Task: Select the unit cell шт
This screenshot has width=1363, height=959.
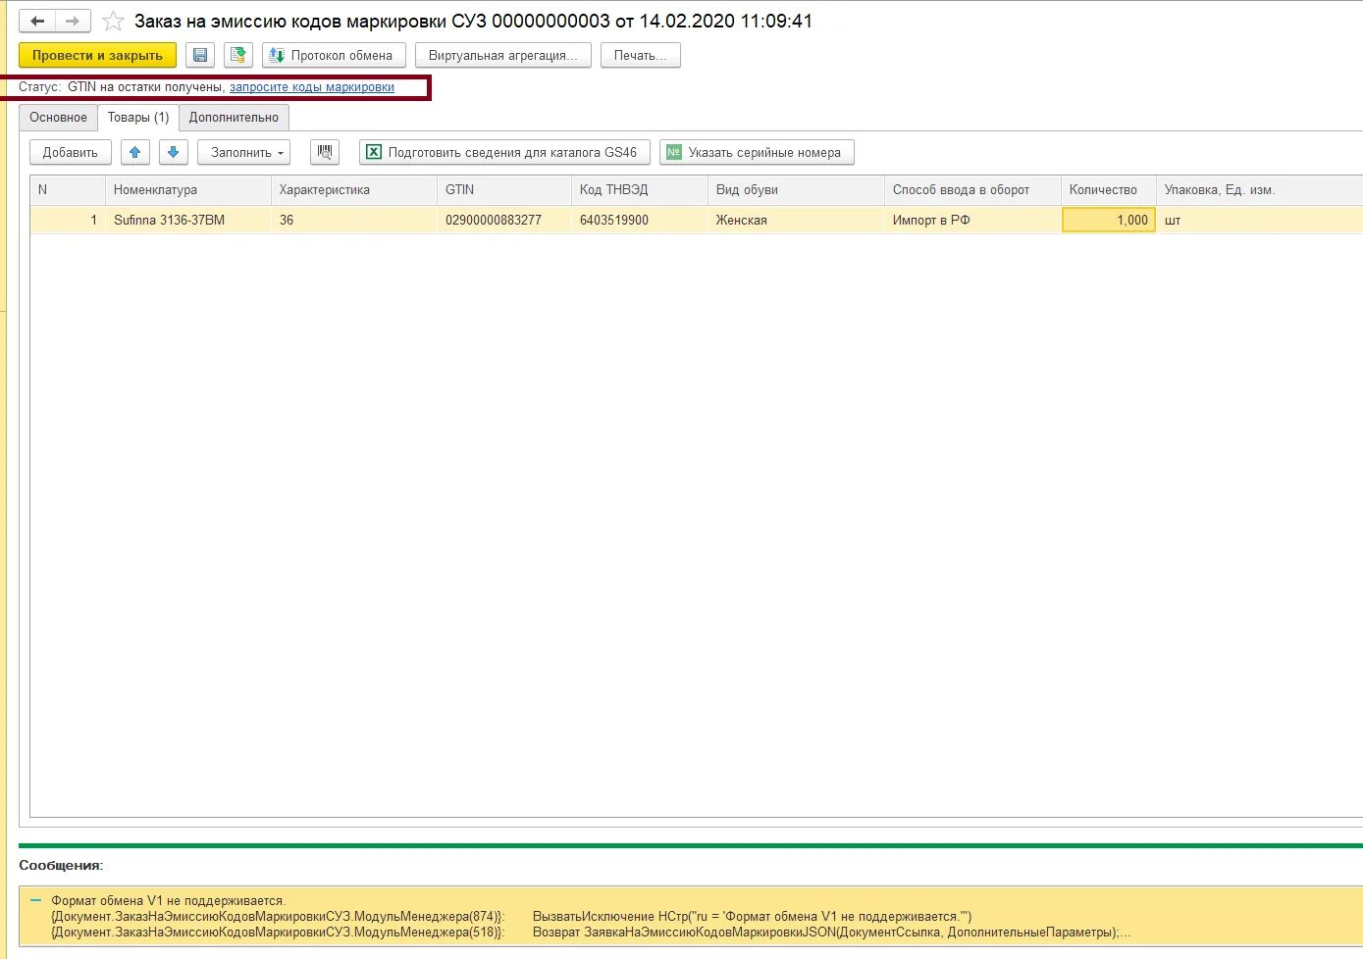Action: tap(1259, 220)
